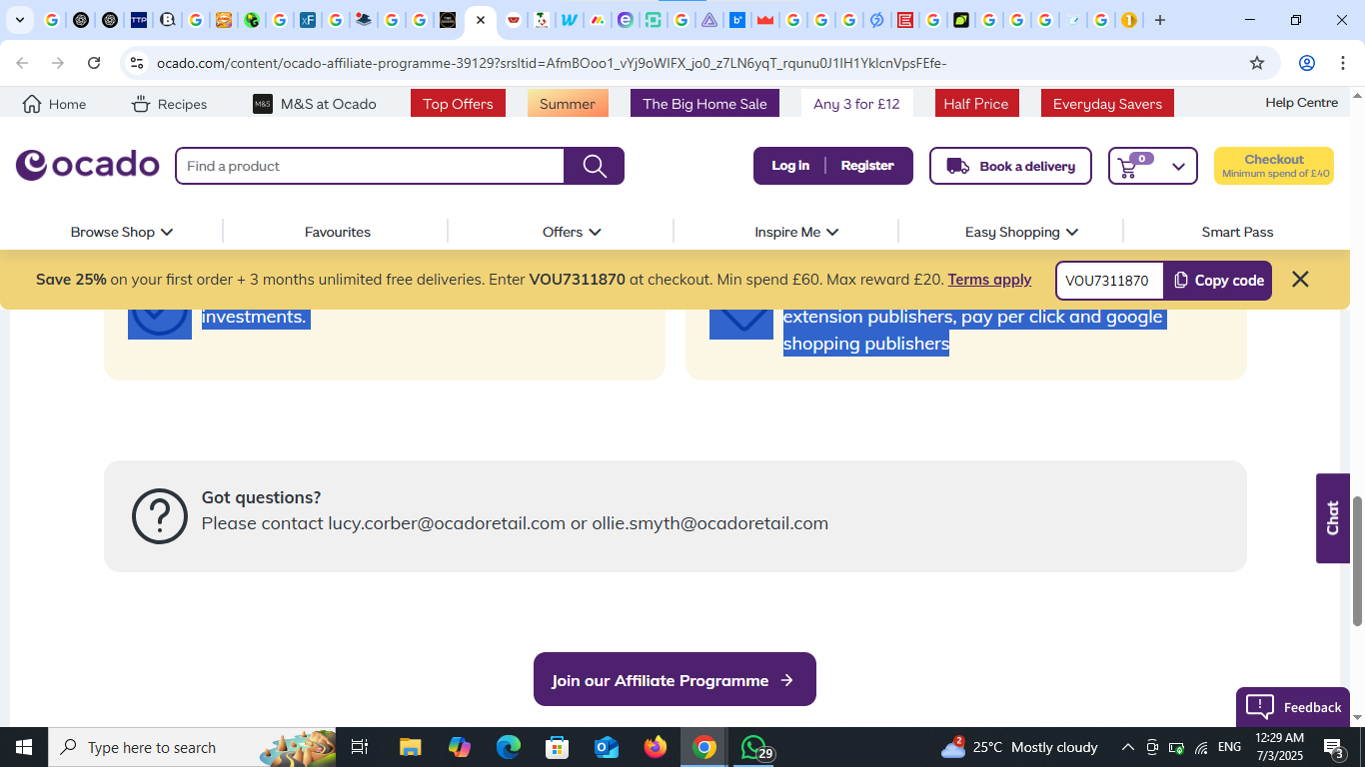
Task: Open WhatsApp from taskbar
Action: (x=753, y=747)
